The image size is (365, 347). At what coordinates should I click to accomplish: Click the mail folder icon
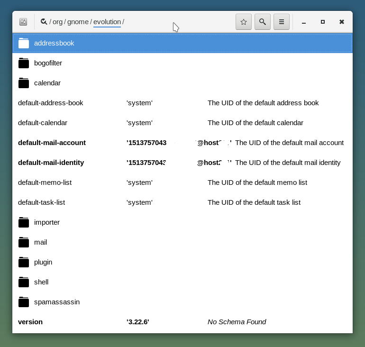tap(24, 242)
